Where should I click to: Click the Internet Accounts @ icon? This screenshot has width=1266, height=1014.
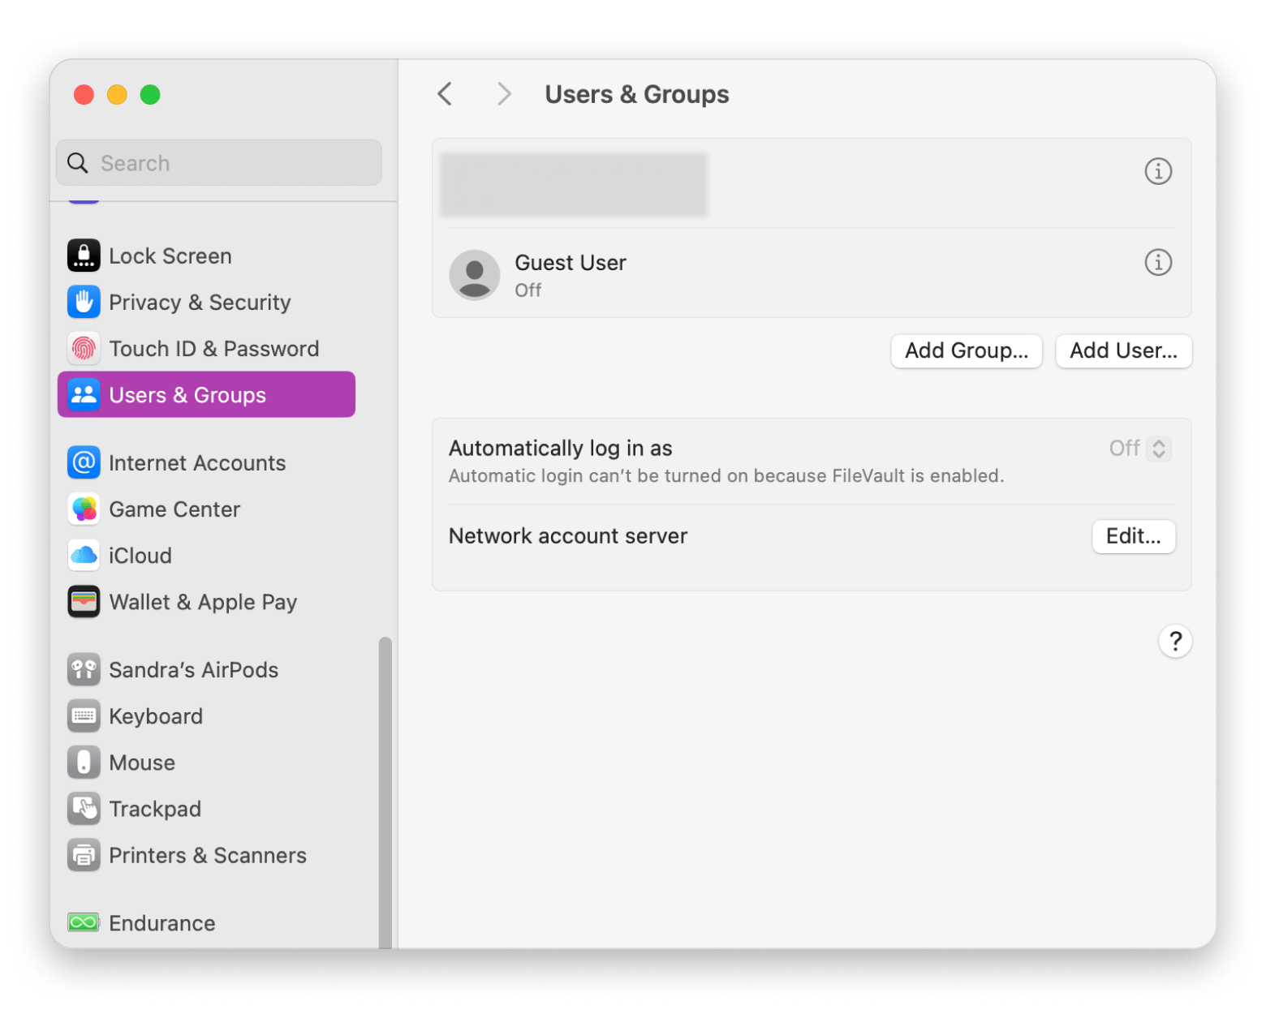84,462
